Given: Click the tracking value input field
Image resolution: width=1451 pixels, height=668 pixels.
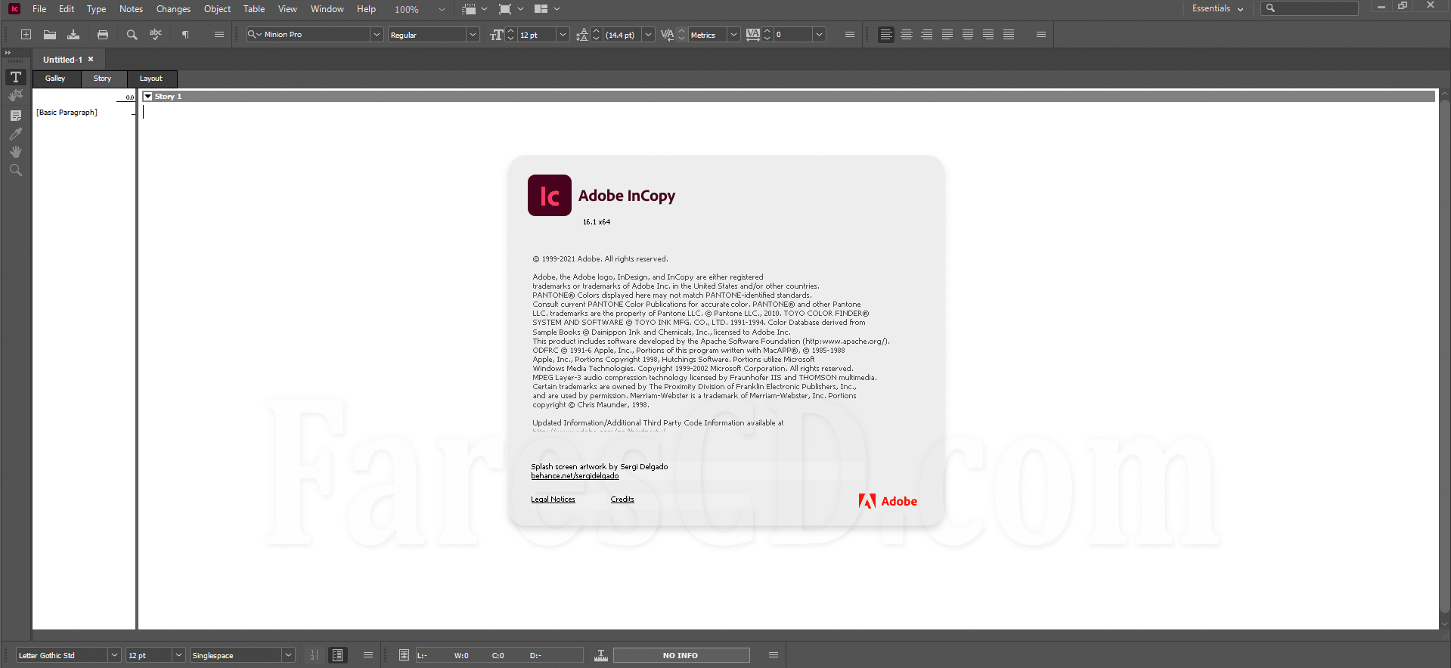Looking at the screenshot, I should click(792, 35).
